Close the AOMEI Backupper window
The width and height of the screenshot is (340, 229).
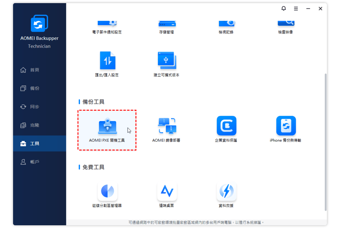(320, 9)
